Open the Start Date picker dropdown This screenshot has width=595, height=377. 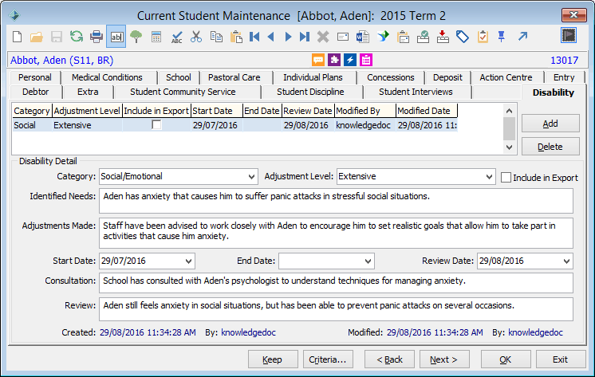tap(188, 261)
